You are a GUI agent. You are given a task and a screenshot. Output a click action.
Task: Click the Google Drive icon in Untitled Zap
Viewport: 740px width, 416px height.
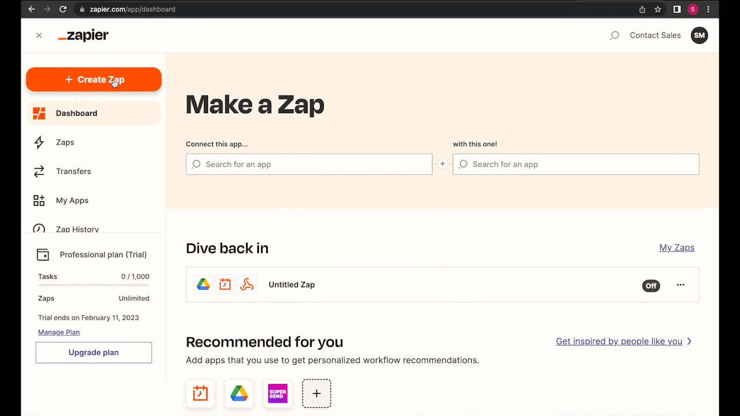point(203,284)
